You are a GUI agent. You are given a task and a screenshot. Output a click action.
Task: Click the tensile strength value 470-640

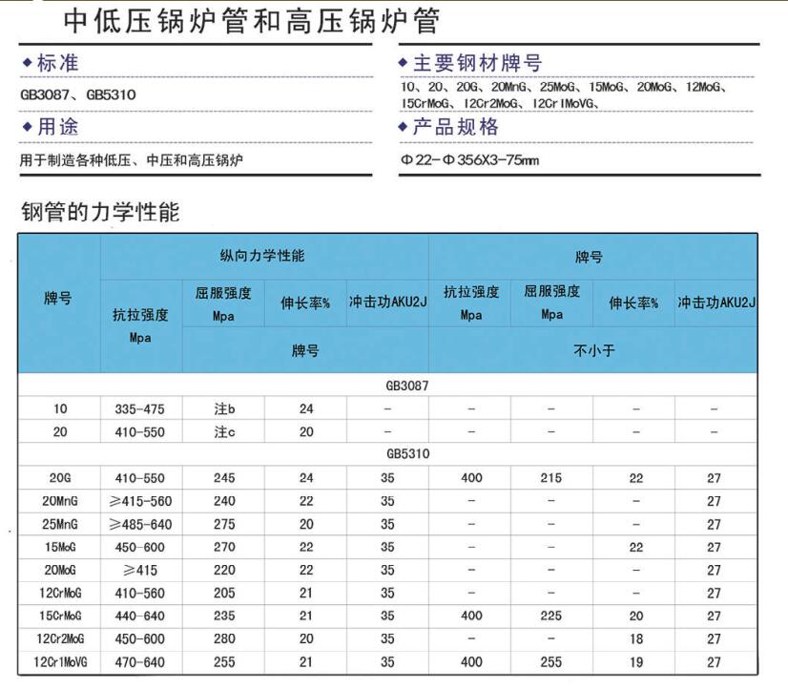pyautogui.click(x=140, y=662)
